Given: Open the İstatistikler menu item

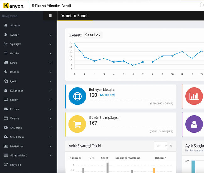Looking at the screenshot, I should point(17,146).
